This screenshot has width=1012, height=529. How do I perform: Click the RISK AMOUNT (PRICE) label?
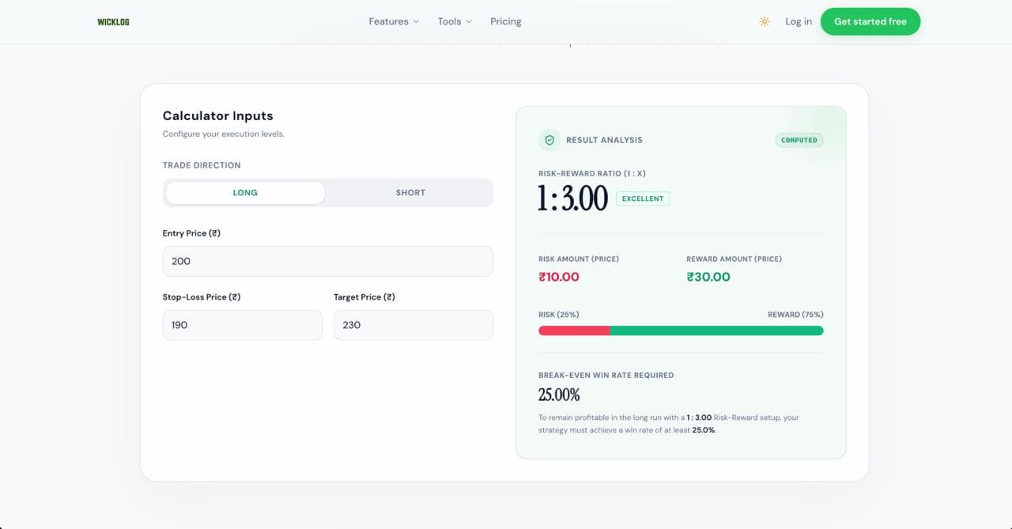pyautogui.click(x=579, y=259)
